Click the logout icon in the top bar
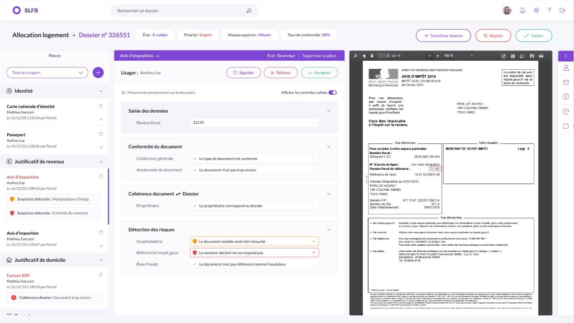This screenshot has height=323, width=574. (562, 10)
